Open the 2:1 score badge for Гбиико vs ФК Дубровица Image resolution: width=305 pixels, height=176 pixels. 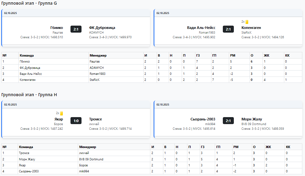(76, 29)
